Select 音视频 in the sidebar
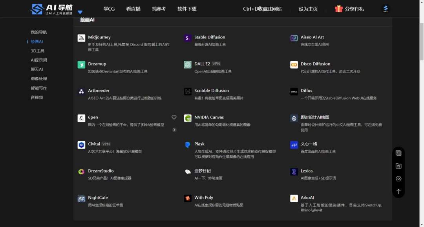 click(37, 98)
